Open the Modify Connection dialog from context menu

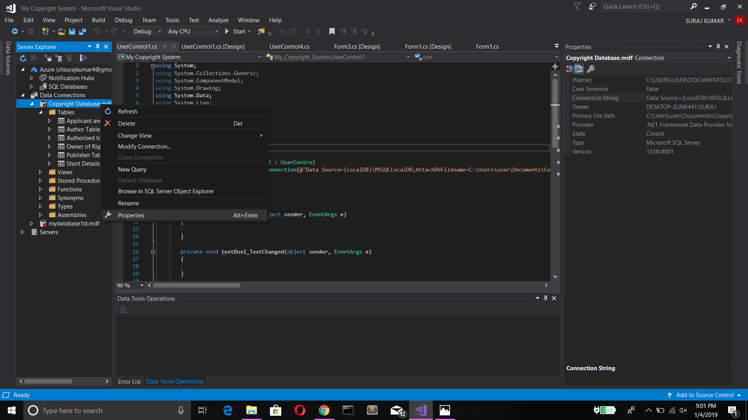(x=144, y=147)
